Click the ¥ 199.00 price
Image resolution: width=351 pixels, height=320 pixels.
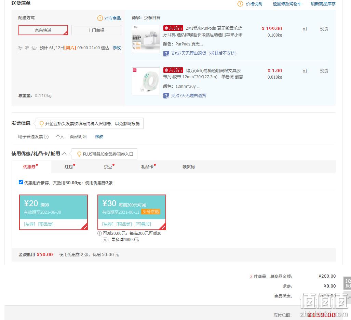point(272,28)
